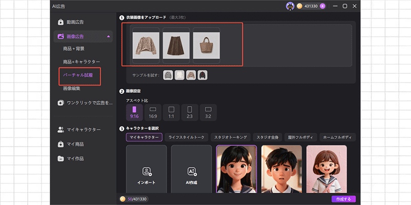Maximize the AI広告 window
This screenshot has width=411, height=205.
click(x=345, y=6)
